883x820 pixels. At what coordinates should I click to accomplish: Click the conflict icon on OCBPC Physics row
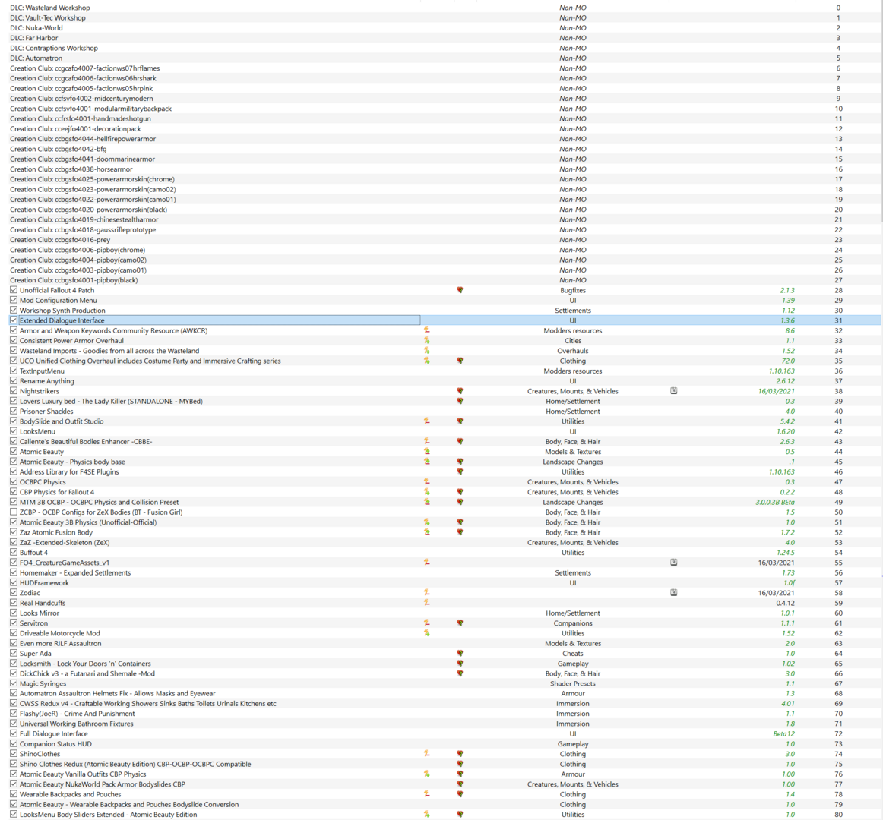[427, 482]
